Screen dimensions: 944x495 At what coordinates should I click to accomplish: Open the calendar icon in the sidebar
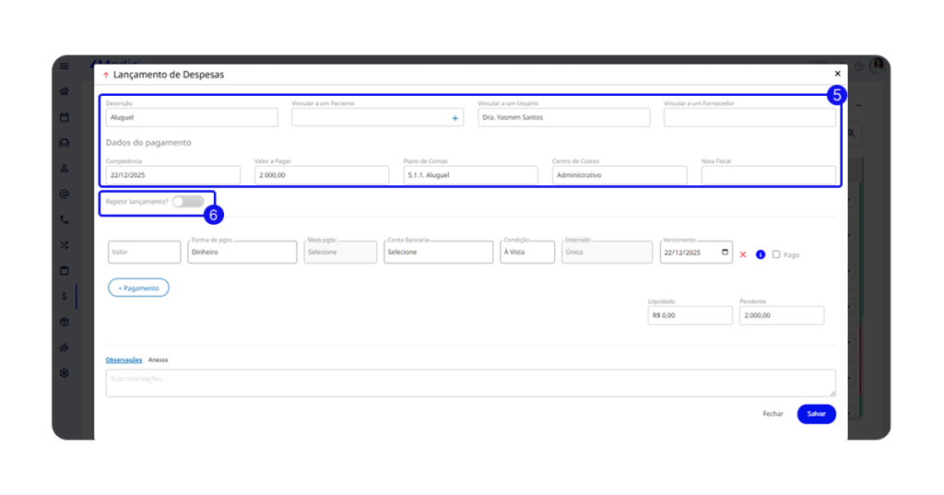(x=65, y=117)
